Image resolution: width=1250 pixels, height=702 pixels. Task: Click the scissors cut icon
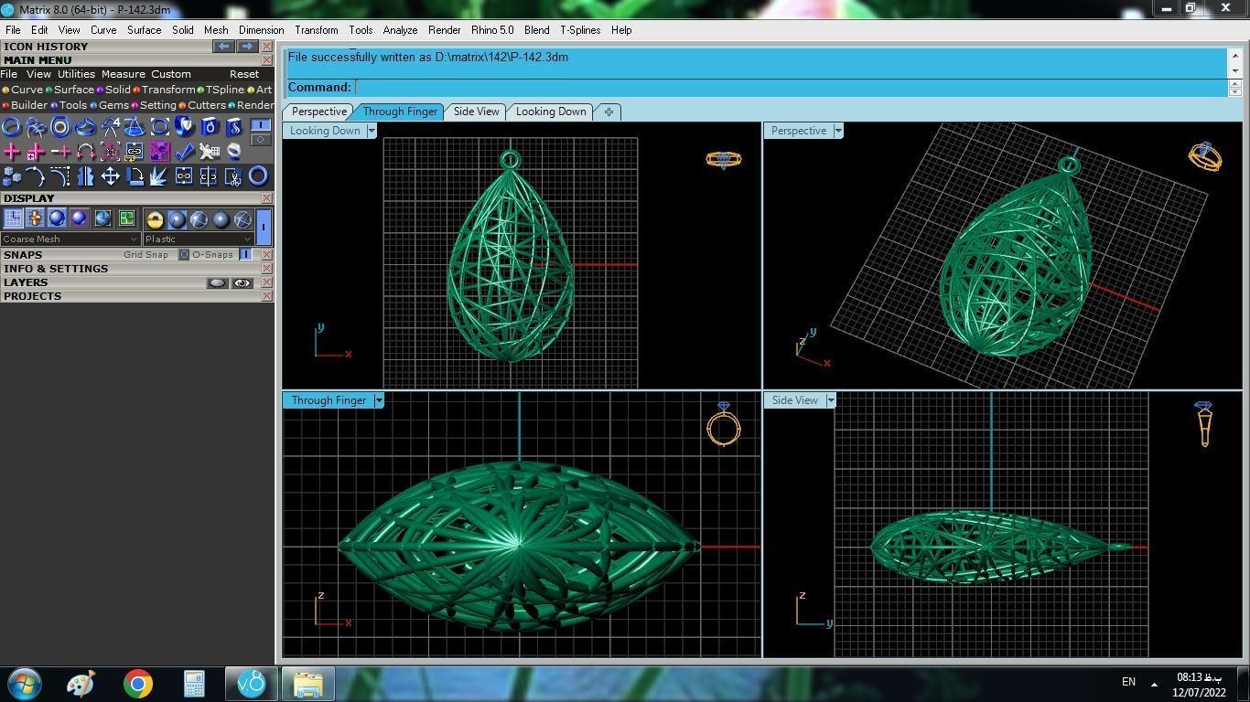click(233, 176)
